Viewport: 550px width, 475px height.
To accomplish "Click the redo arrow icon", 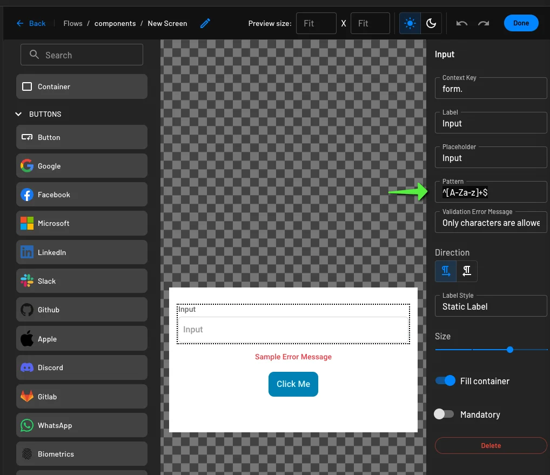I will (484, 23).
